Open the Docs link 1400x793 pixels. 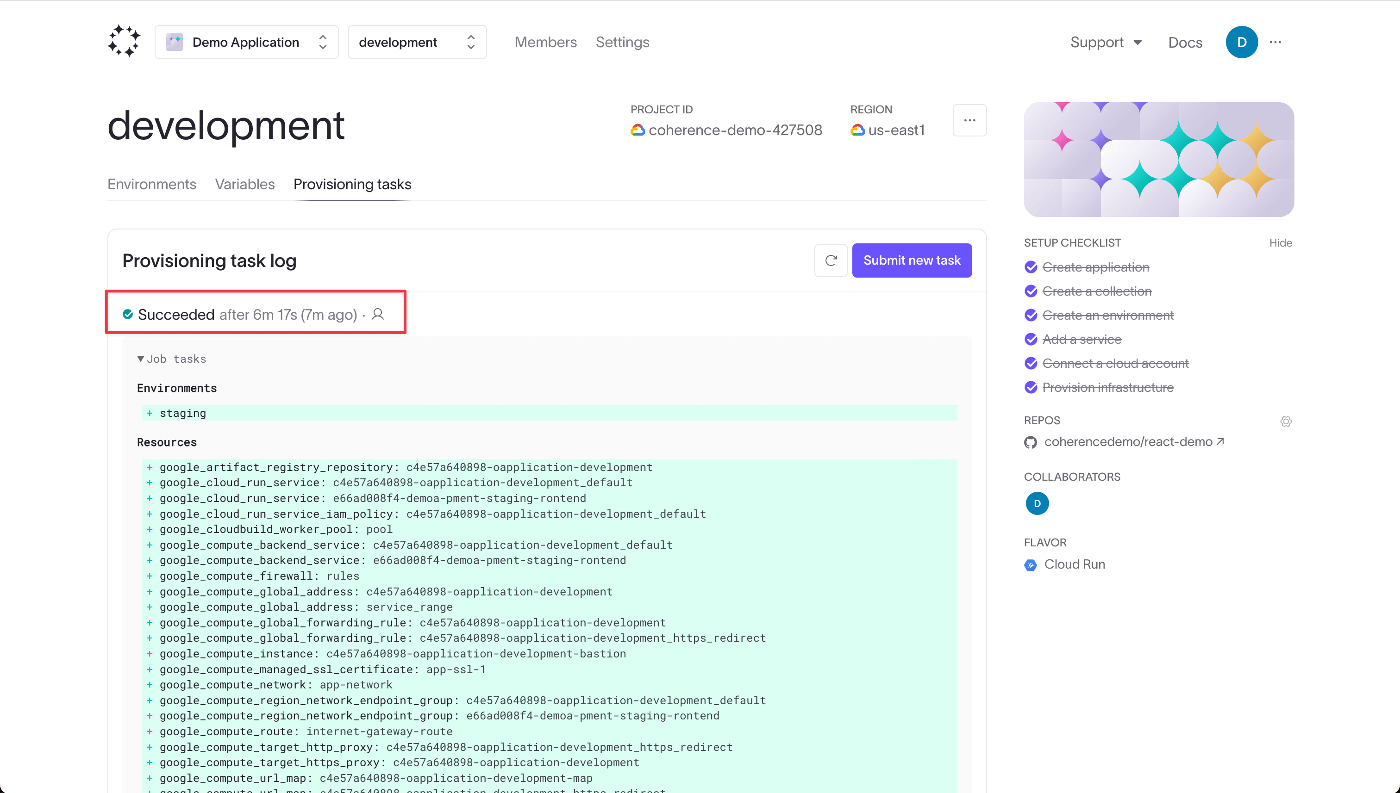click(x=1185, y=43)
